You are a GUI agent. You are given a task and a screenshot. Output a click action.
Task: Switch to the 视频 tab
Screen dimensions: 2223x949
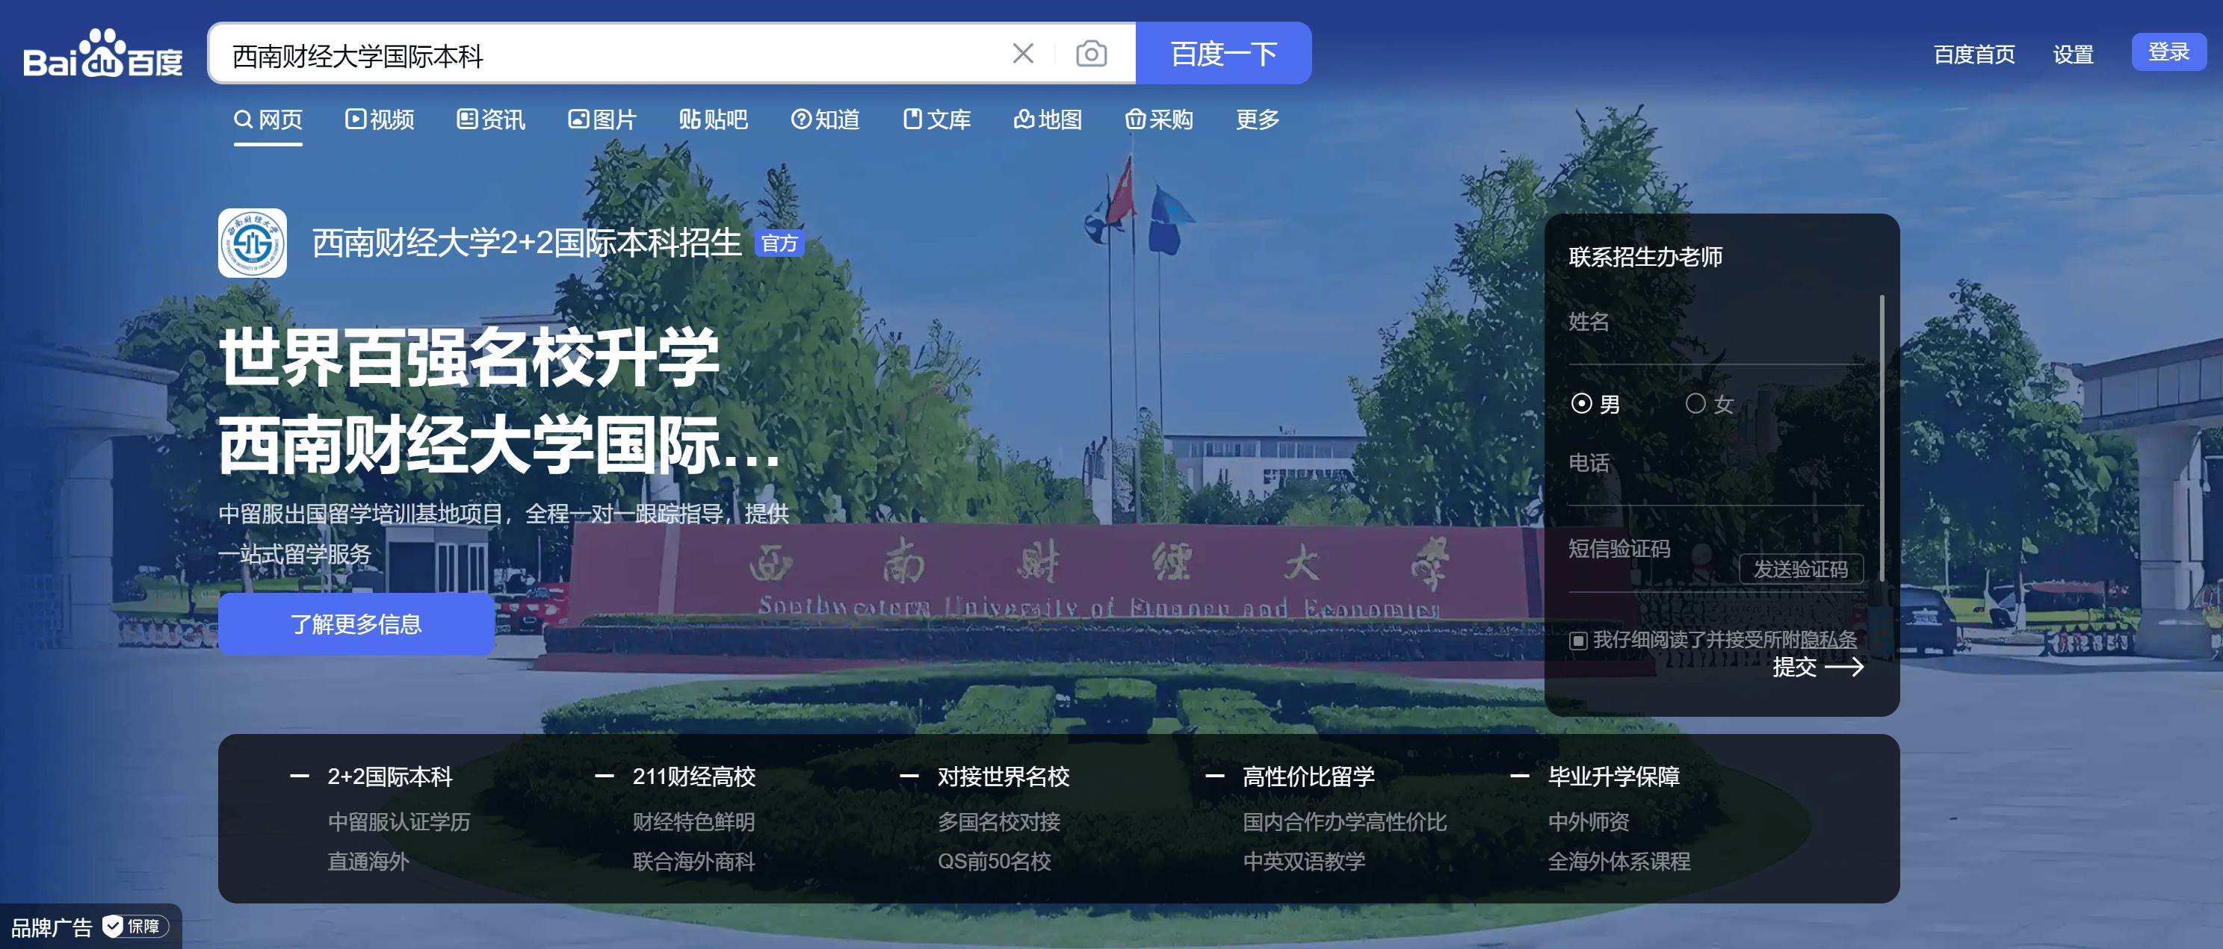380,119
